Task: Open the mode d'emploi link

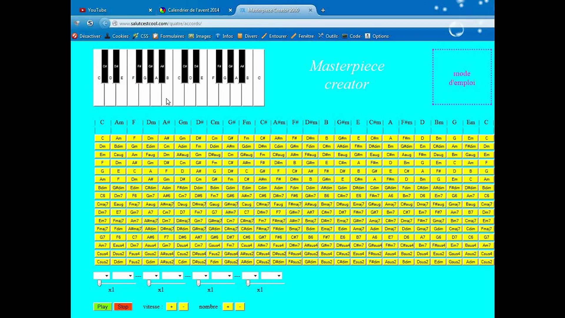Action: (x=462, y=78)
